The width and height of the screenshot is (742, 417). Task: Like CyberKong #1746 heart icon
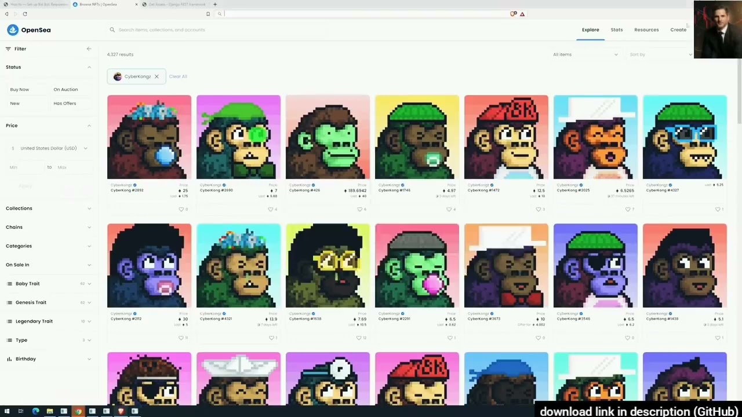click(x=449, y=209)
